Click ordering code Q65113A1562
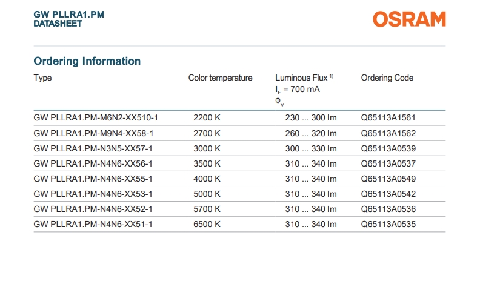 point(388,133)
